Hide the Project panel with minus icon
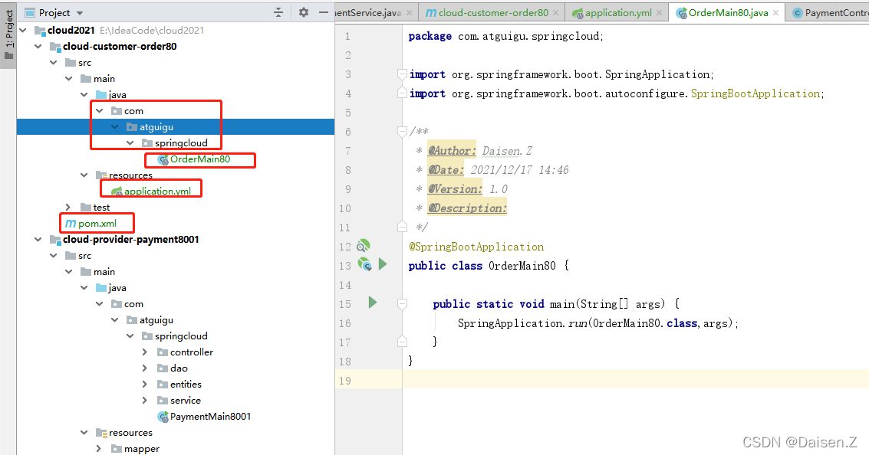This screenshot has width=869, height=455. [324, 12]
